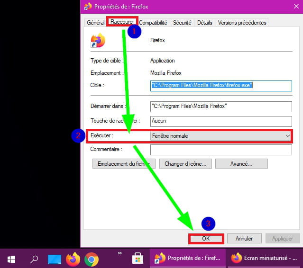Launch Firefox from the taskbar pinned icon
303x268 pixels.
coord(73,259)
